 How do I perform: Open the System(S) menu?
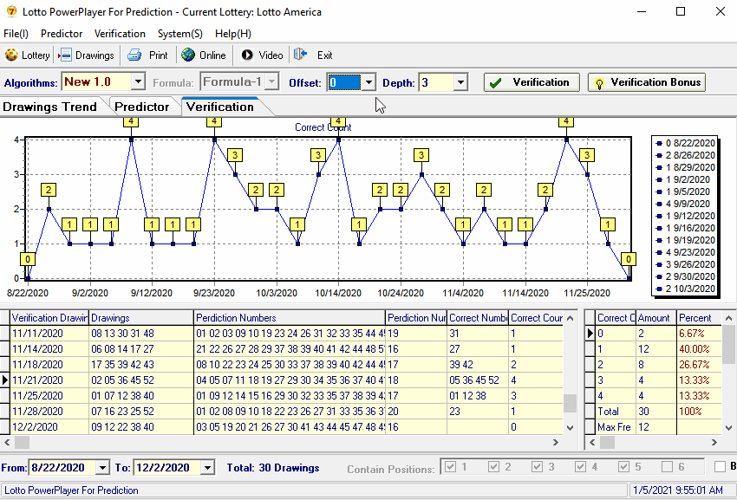[x=179, y=33]
